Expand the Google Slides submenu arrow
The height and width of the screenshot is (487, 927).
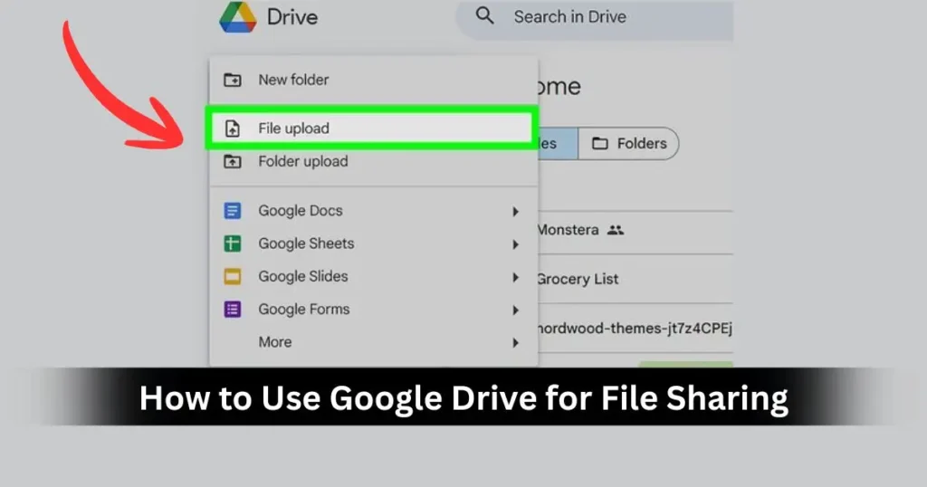(515, 277)
